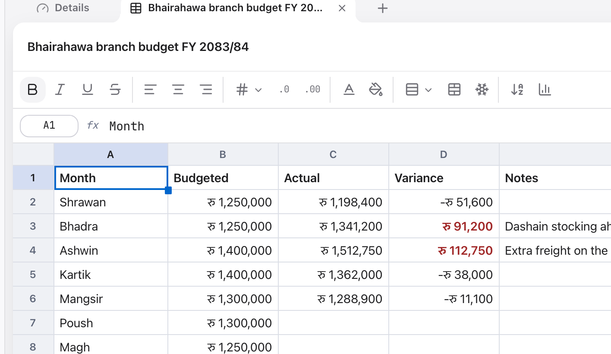This screenshot has width=611, height=354.
Task: Click the Actual header cell
Action: click(x=334, y=178)
